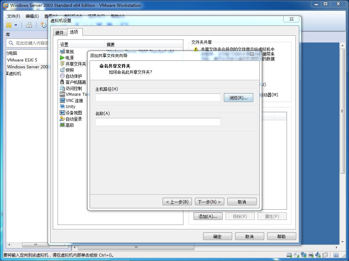Image resolution: width=349 pixels, height=261 pixels.
Task: Click the take snapshot toolbar icon
Action: pyautogui.click(x=43, y=25)
